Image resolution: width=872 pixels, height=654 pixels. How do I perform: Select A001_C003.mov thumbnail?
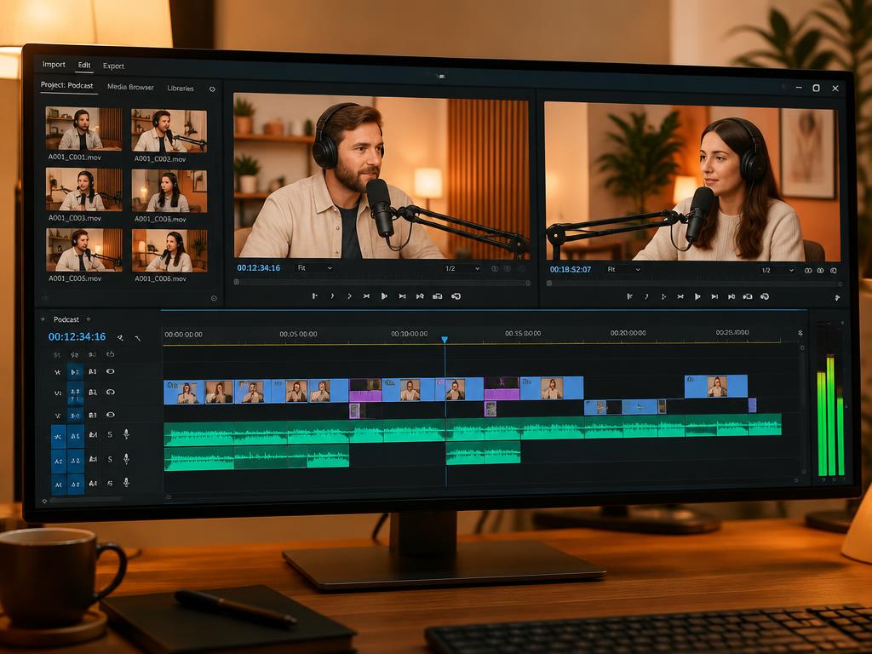84,190
